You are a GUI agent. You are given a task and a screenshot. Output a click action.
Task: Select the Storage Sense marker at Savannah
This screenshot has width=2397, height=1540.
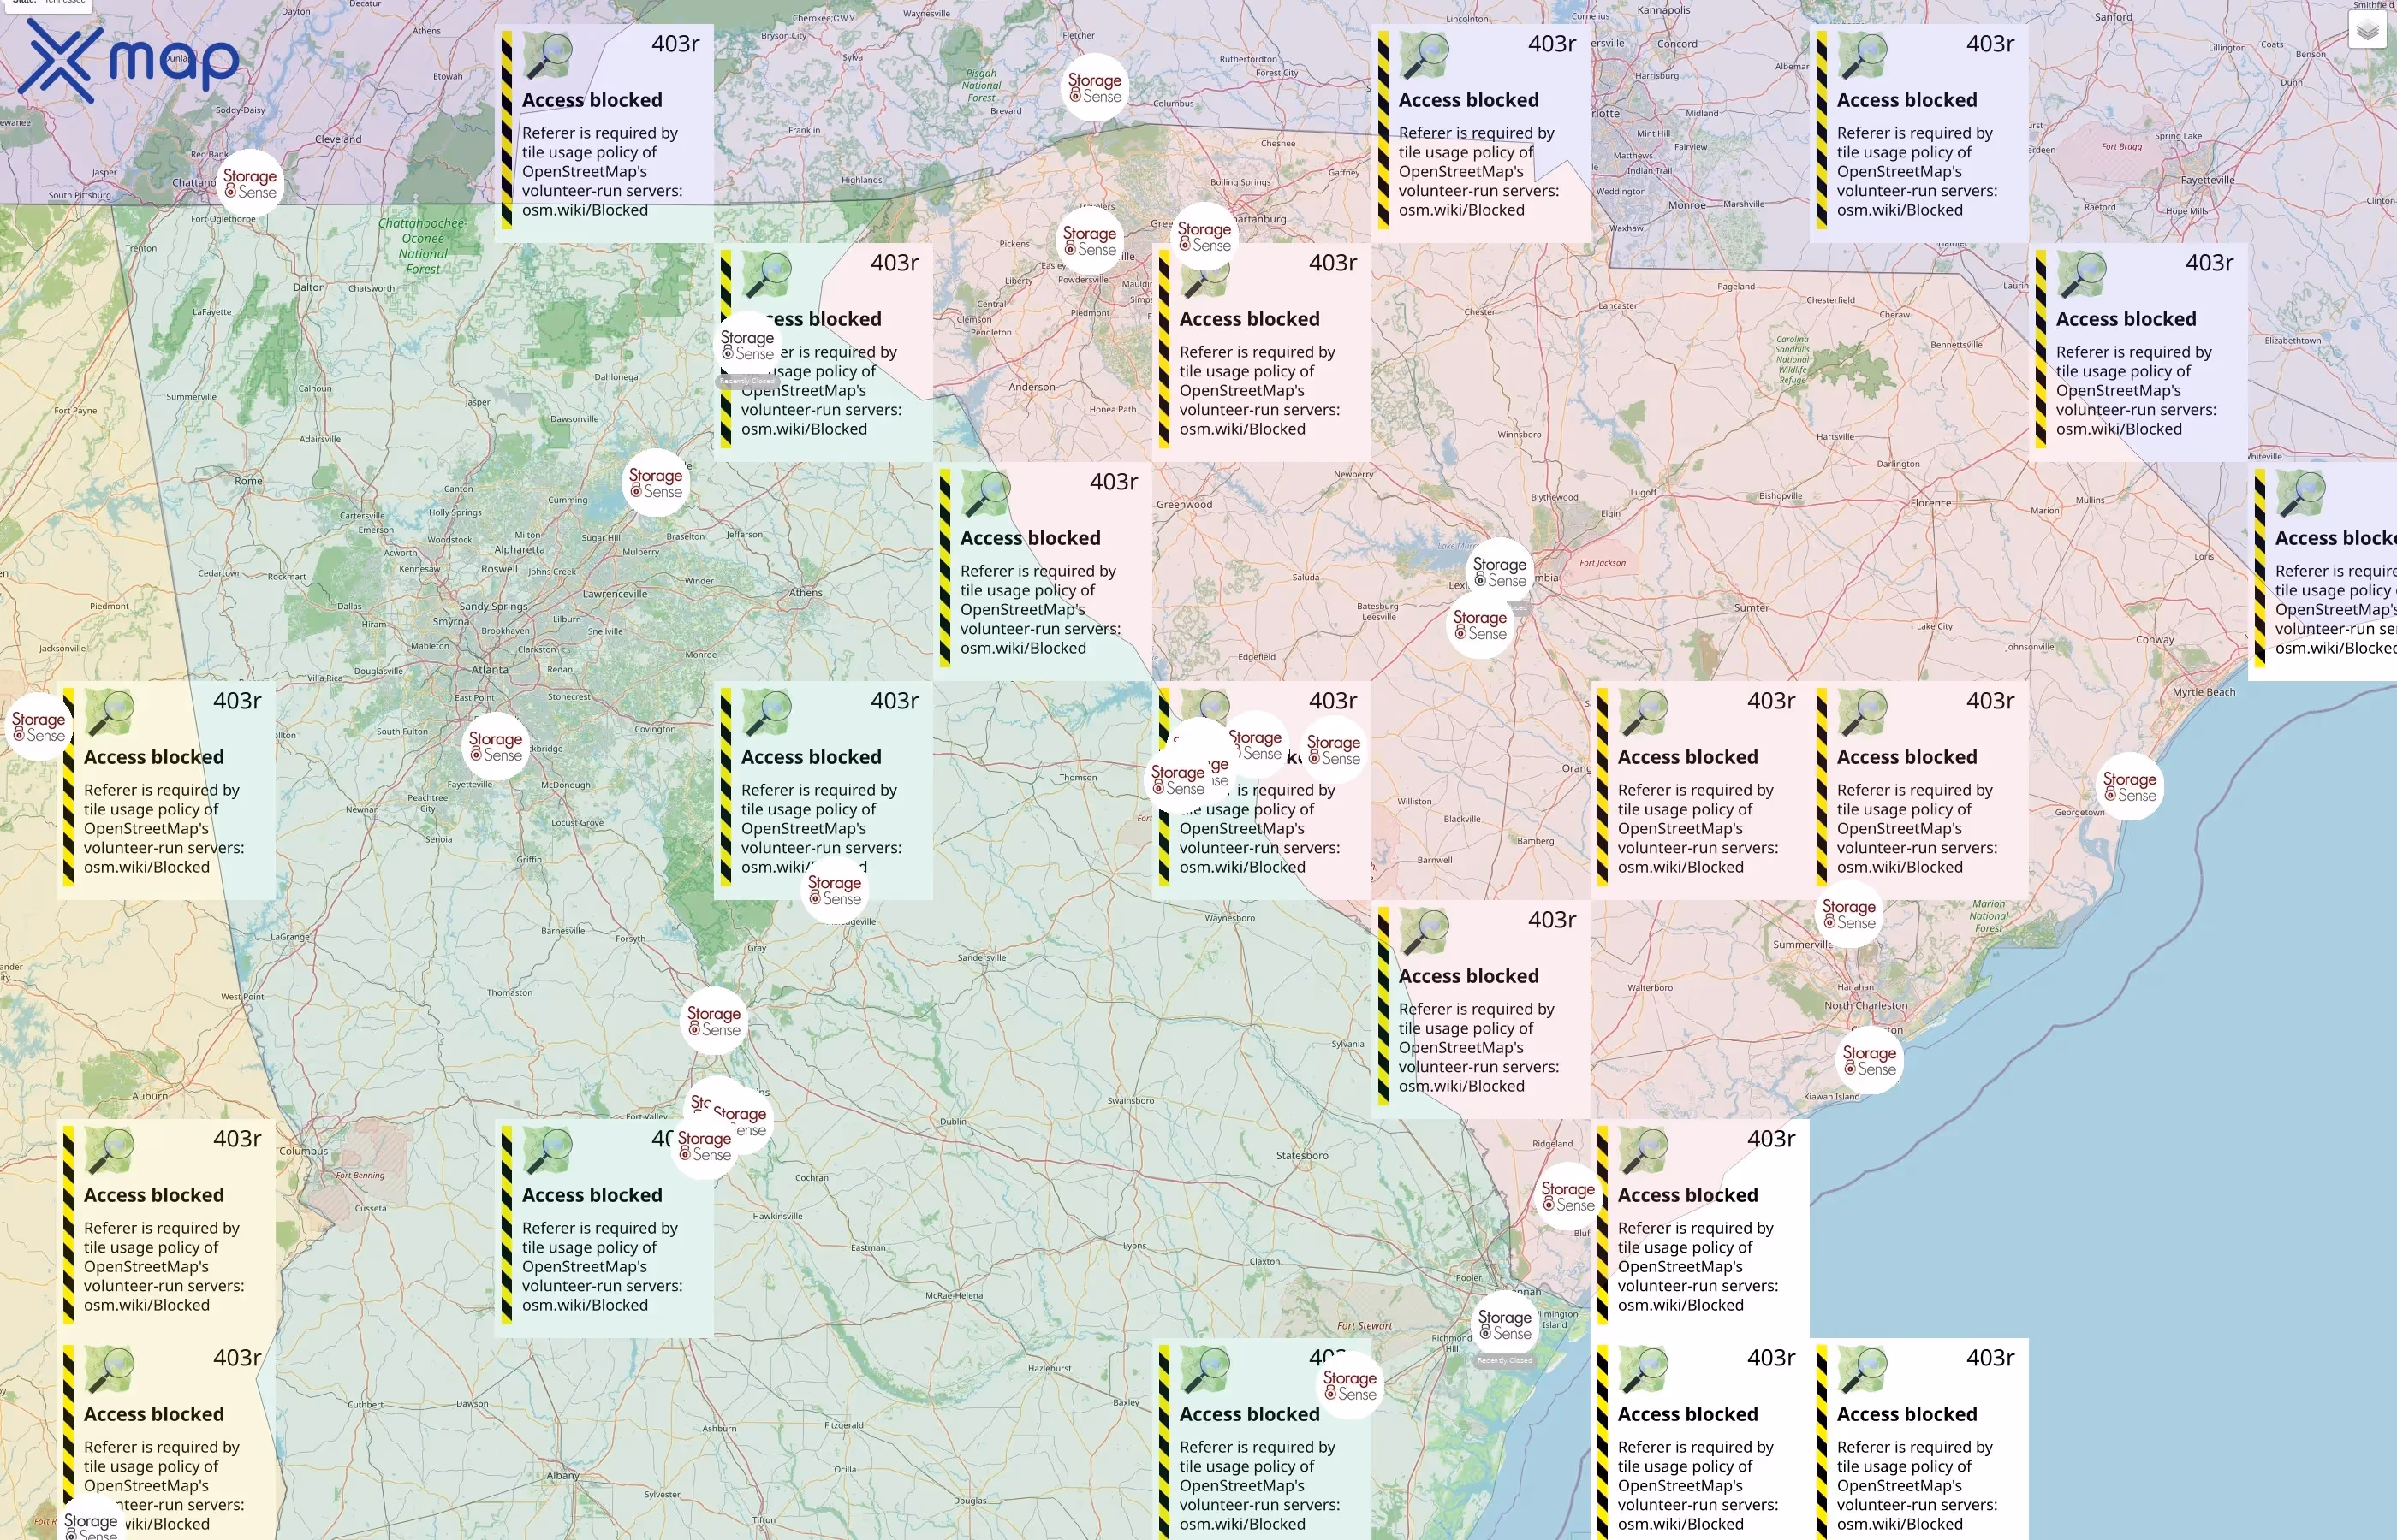click(1505, 1325)
